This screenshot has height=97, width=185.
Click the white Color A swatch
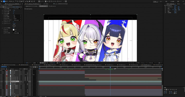(x=14, y=30)
